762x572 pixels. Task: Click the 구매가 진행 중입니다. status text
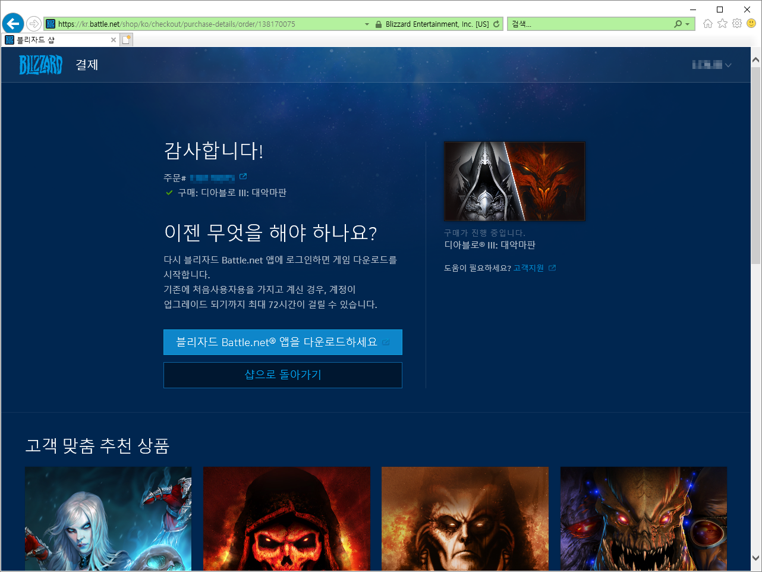click(x=484, y=232)
